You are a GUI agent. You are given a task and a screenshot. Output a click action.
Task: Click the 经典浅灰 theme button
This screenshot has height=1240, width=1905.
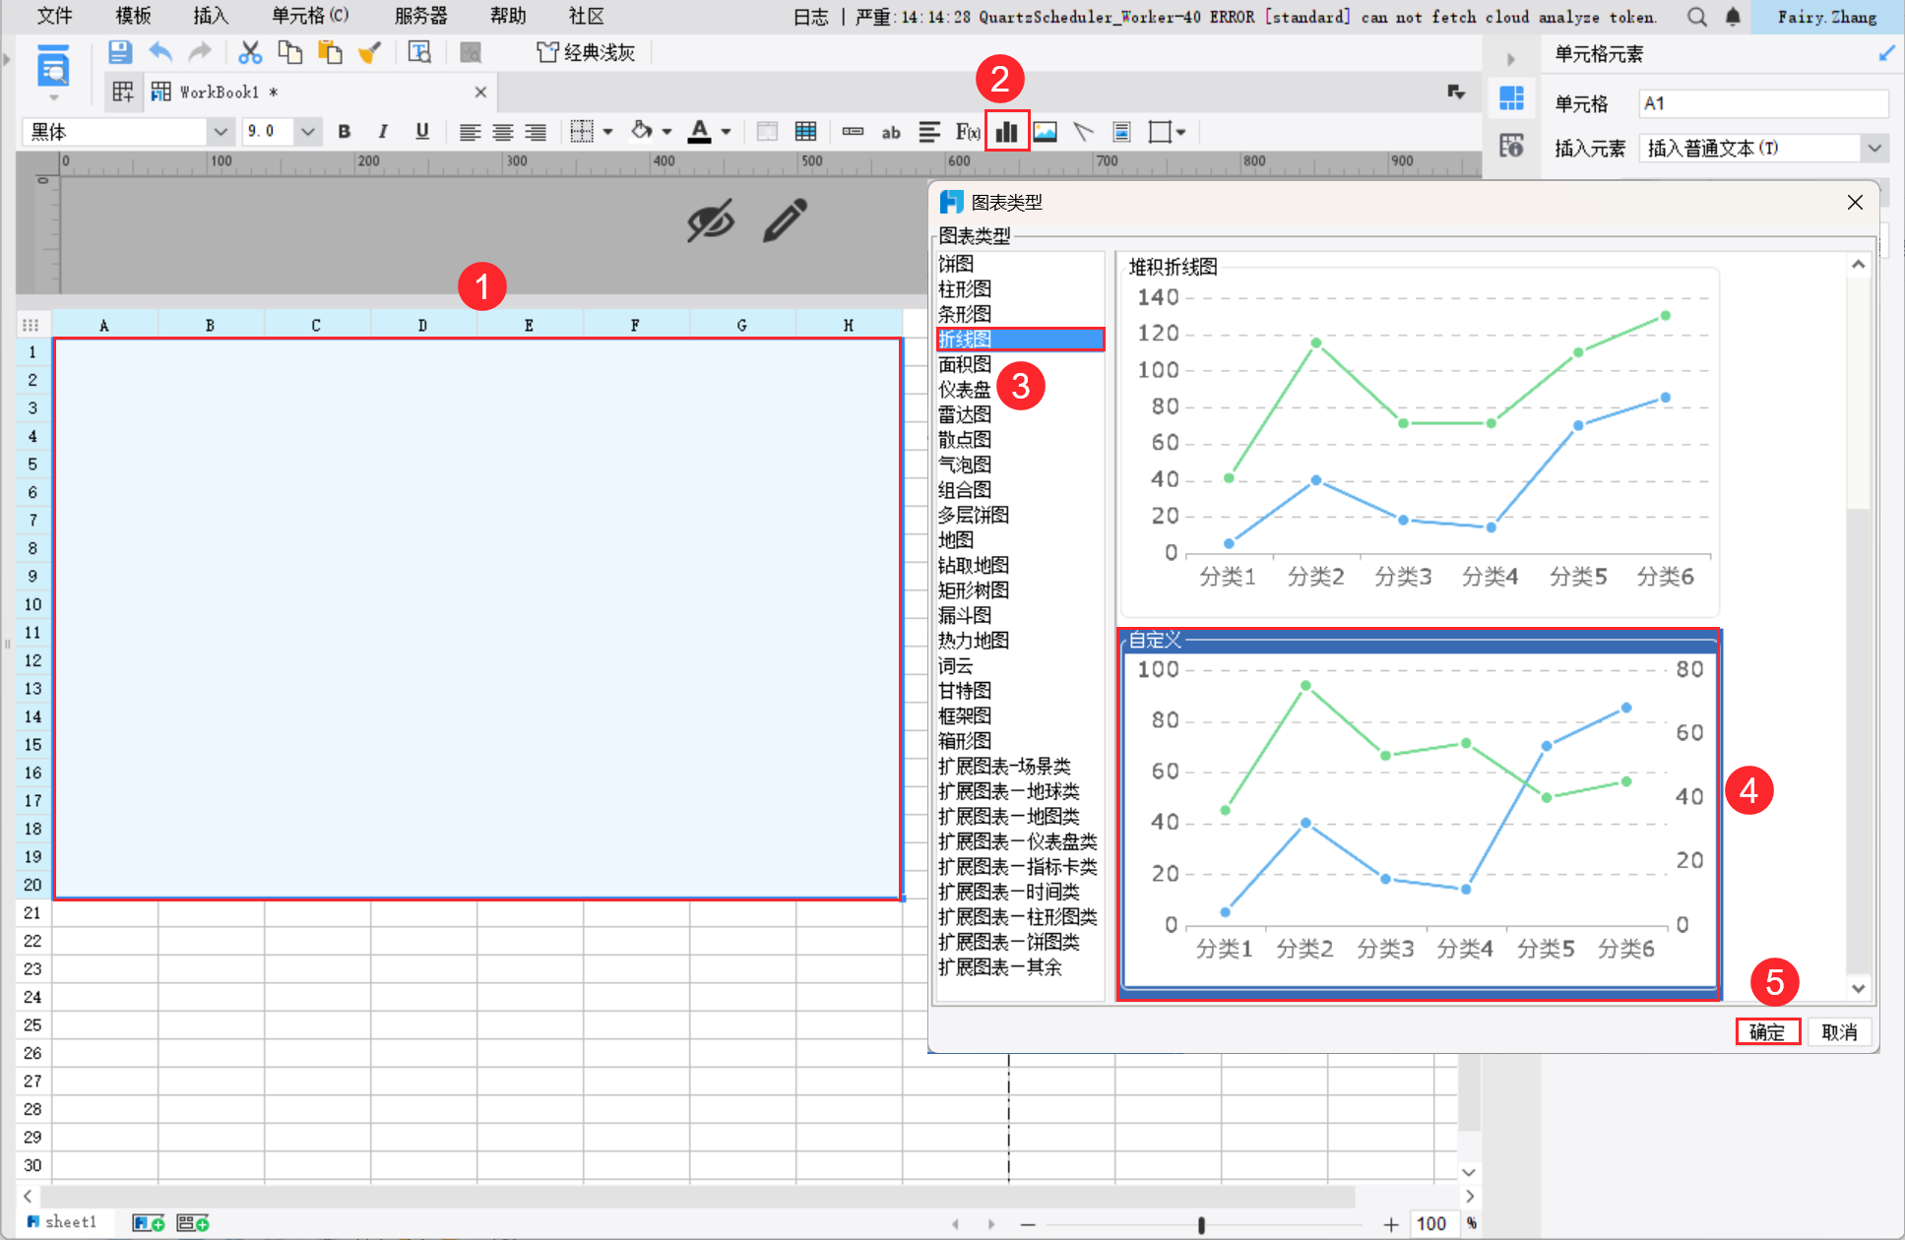pos(587,52)
